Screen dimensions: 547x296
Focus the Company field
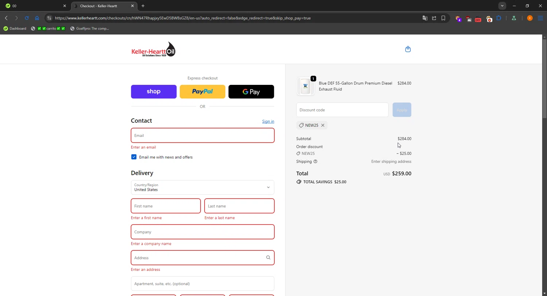click(202, 232)
